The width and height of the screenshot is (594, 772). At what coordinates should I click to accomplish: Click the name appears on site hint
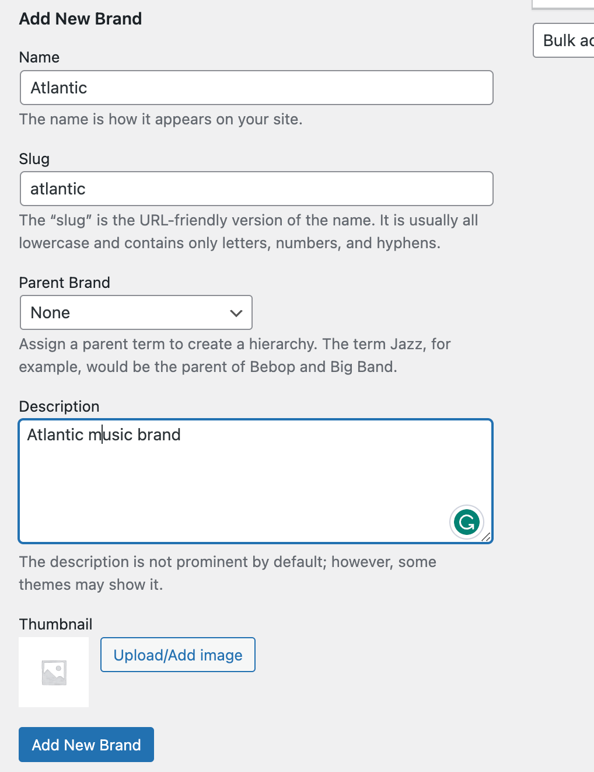click(160, 119)
